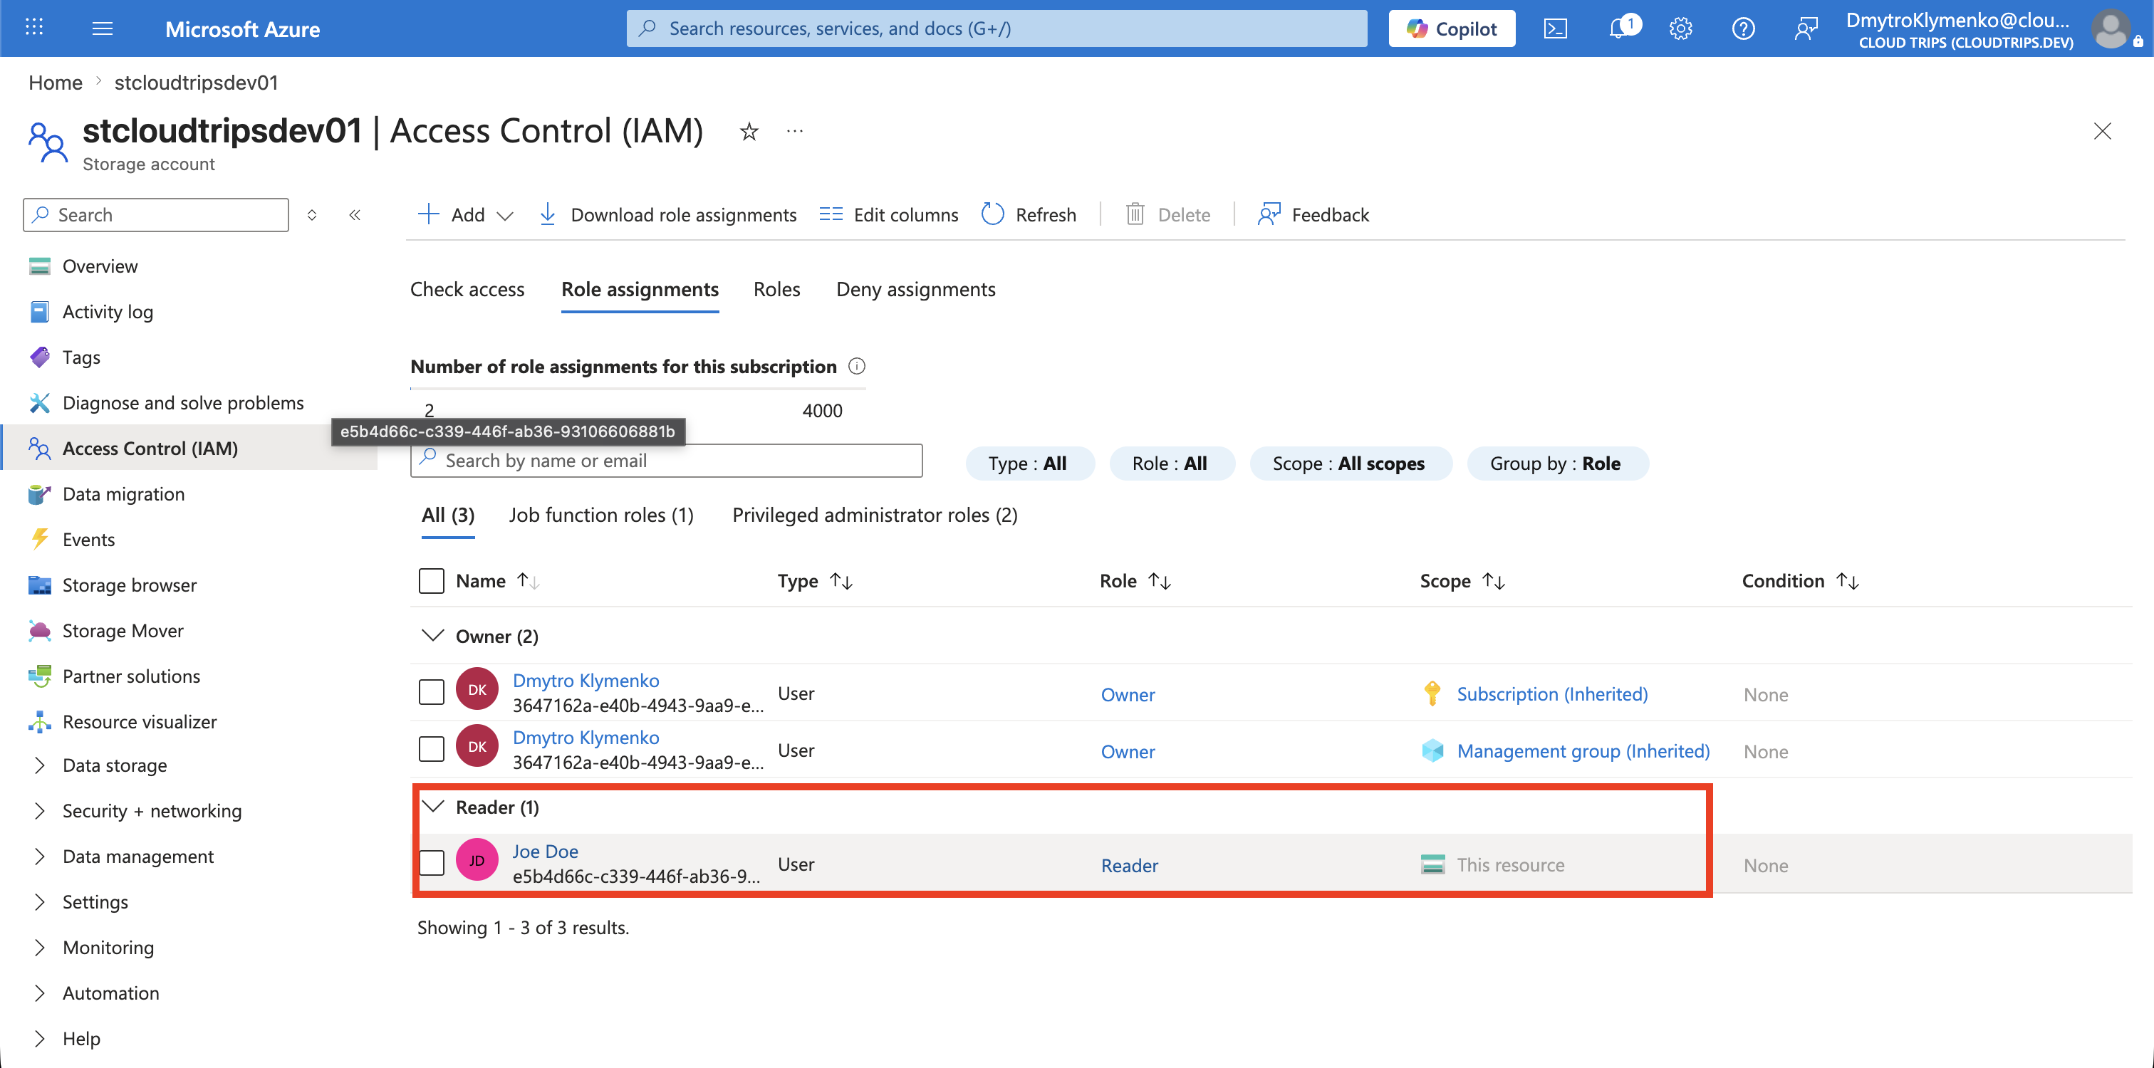Select Job function roles (1) tab
2154x1068 pixels.
click(x=601, y=515)
